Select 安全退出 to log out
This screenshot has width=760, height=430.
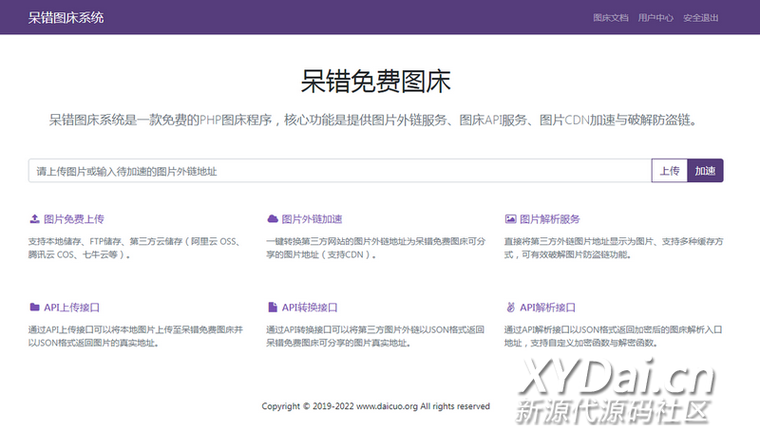[x=701, y=17]
